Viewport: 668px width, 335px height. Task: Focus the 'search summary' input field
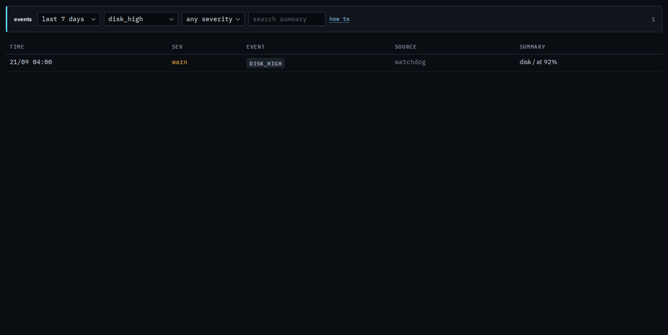(287, 19)
